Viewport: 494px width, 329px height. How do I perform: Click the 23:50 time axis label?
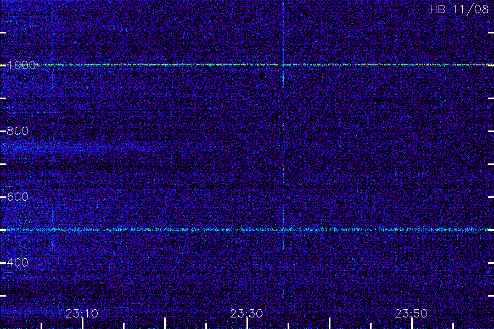[x=412, y=314]
